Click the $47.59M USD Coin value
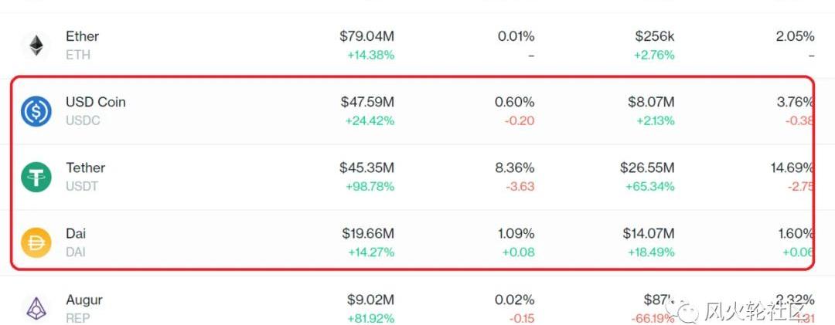 (x=366, y=102)
